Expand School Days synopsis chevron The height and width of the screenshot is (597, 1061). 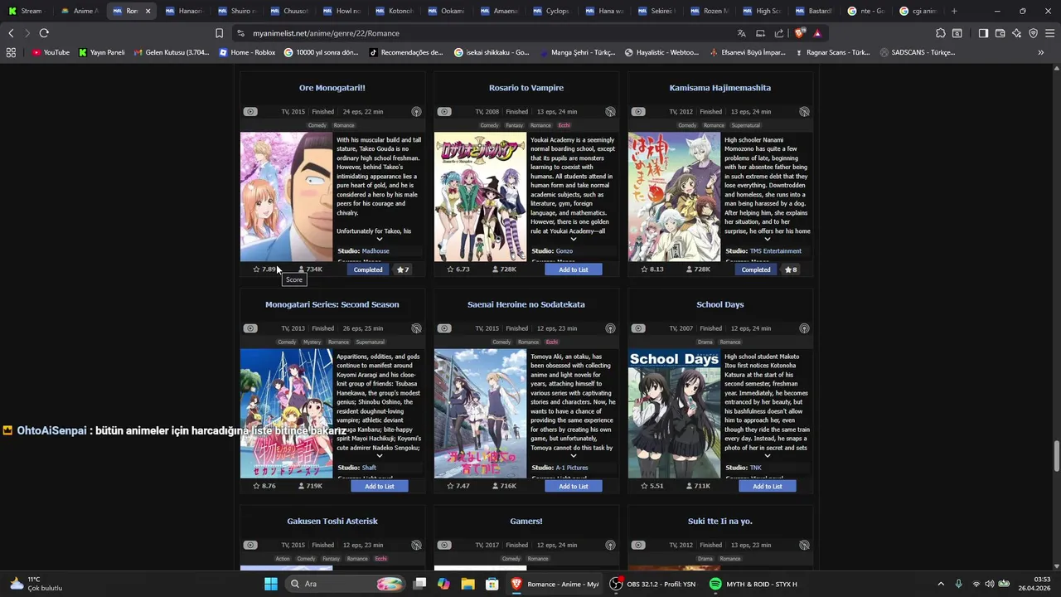click(767, 456)
